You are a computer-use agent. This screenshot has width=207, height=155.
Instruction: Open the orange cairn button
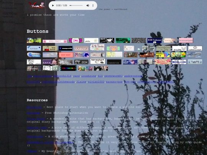pos(147,55)
